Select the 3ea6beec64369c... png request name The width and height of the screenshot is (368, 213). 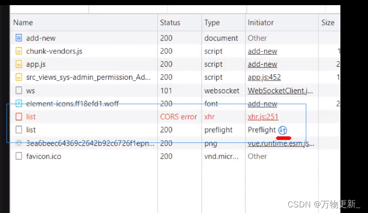pyautogui.click(x=90, y=143)
